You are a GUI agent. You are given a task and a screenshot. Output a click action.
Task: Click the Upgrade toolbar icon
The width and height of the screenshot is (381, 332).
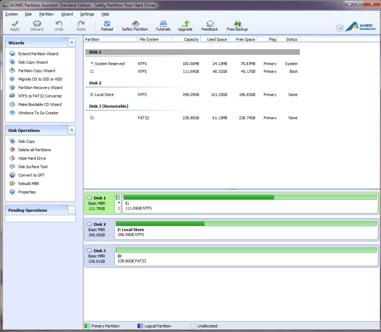(x=185, y=25)
